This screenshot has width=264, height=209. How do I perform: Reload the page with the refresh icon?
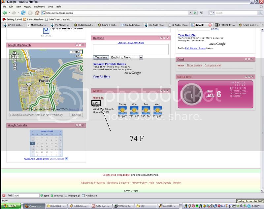pyautogui.click(x=23, y=13)
